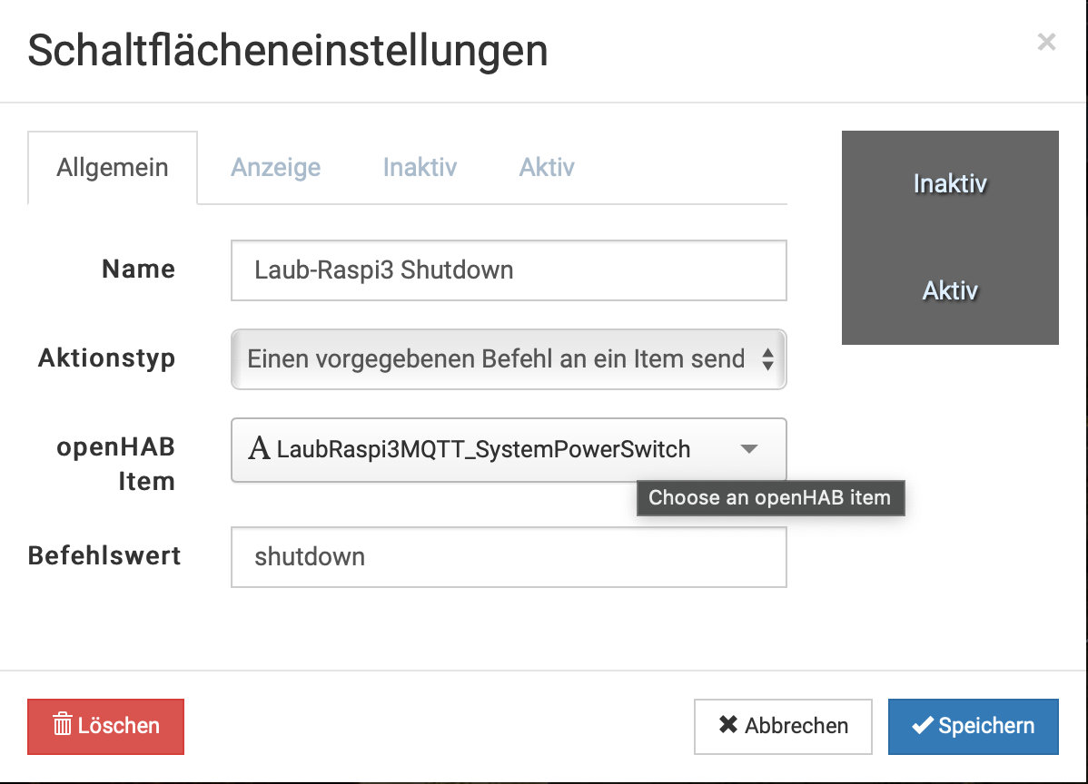Save settings with the Speichern button

pyautogui.click(x=973, y=726)
